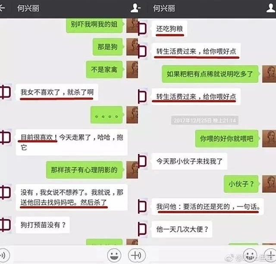Open emoji picker in right chat input bar
Viewport: 276px width, 264px height.
click(250, 255)
